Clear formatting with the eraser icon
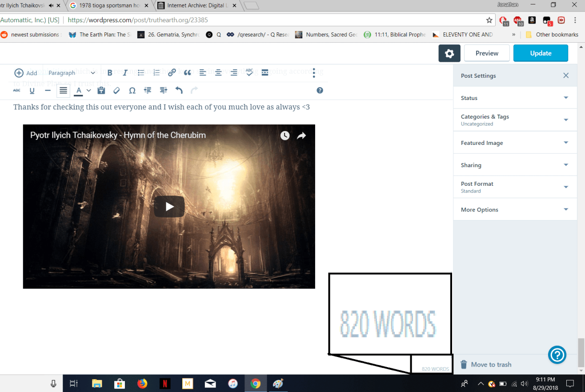This screenshot has height=392, width=585. tap(116, 91)
